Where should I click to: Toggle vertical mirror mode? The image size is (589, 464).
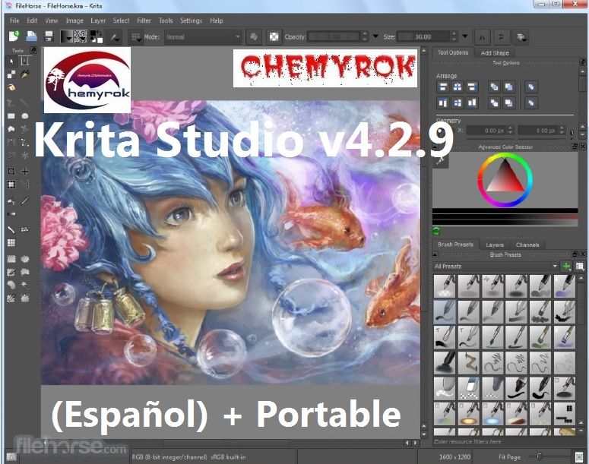tap(501, 36)
